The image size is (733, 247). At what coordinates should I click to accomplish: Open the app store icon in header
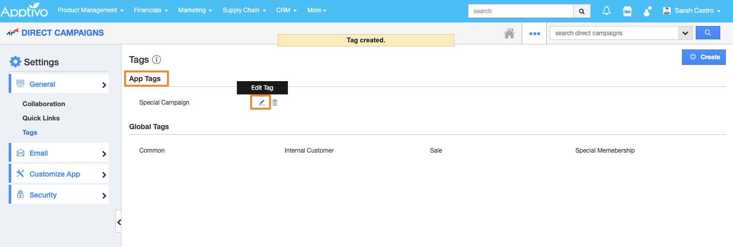tap(627, 11)
